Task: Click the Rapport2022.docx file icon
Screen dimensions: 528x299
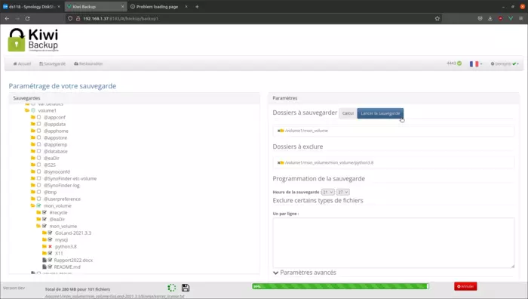Action: [x=44, y=260]
